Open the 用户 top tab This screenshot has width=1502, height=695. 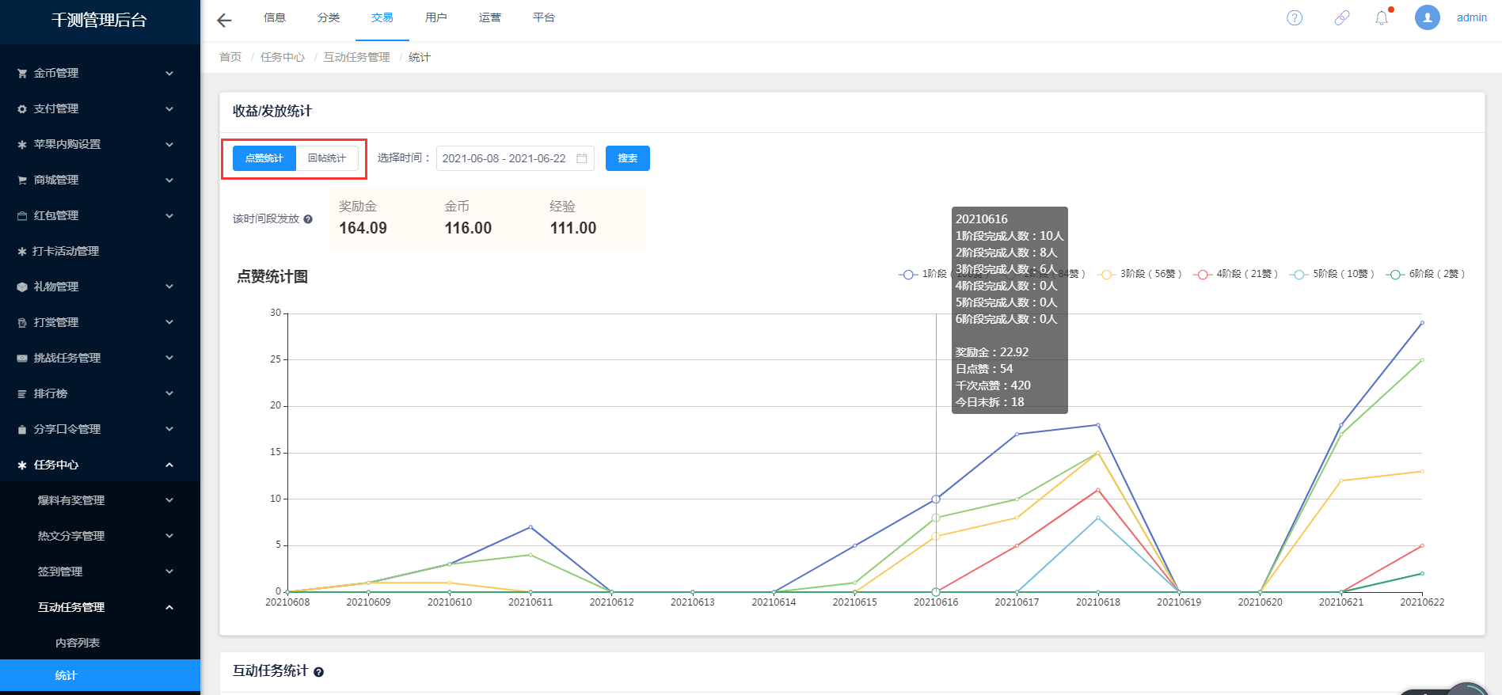(436, 17)
